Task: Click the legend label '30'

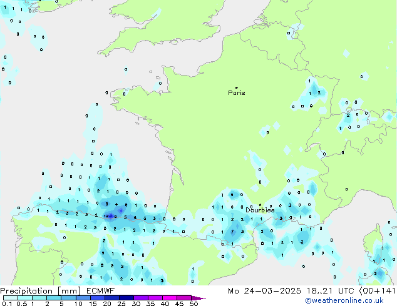Action: [x=136, y=304]
